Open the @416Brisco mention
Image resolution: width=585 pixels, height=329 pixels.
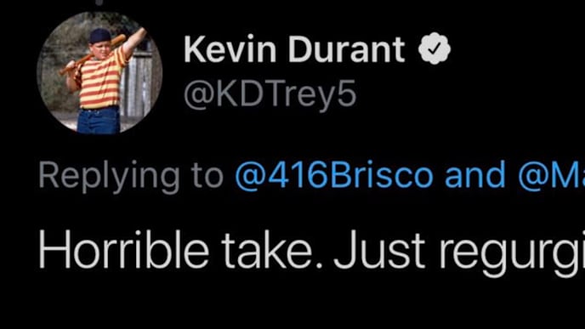pyautogui.click(x=334, y=174)
